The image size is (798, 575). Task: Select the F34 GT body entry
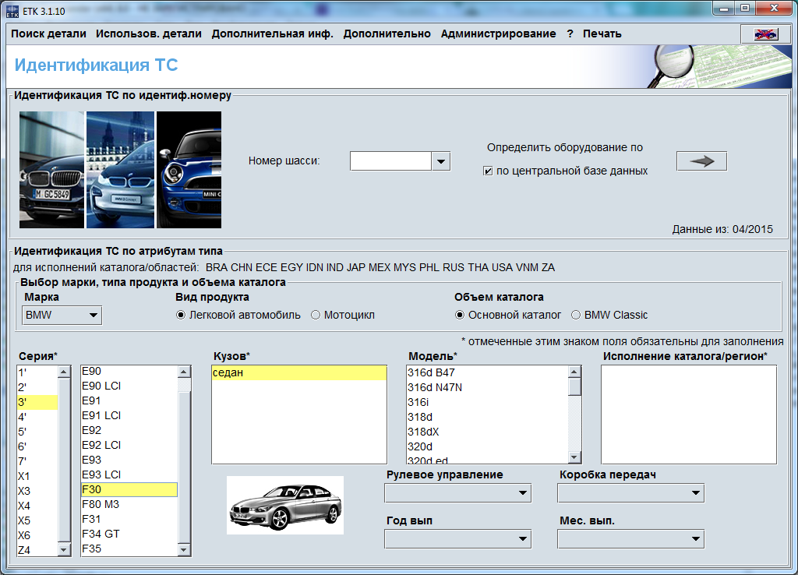[129, 534]
